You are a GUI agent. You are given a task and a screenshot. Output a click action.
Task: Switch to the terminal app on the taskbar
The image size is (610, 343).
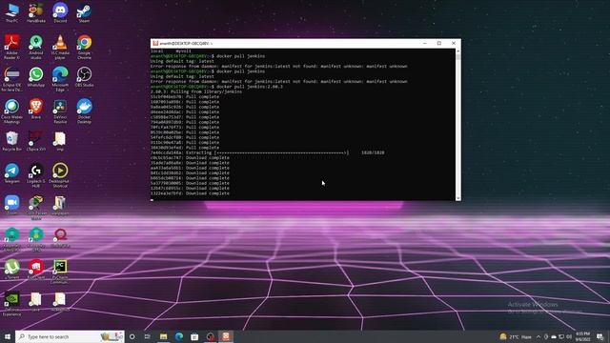[226, 336]
